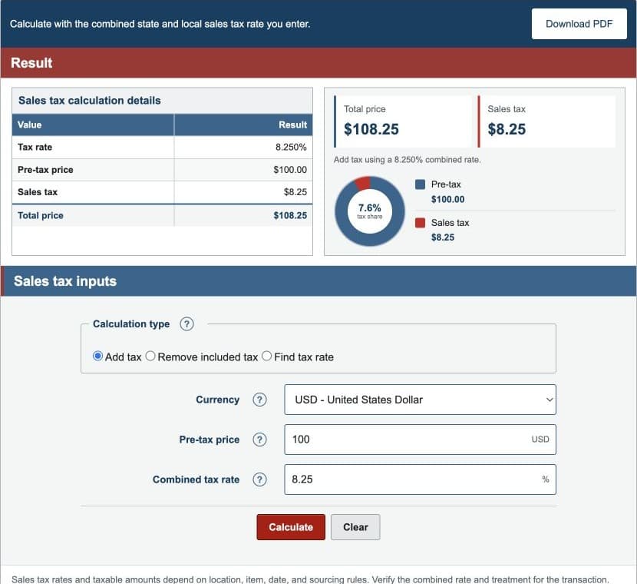Click the Result section header

(318, 63)
